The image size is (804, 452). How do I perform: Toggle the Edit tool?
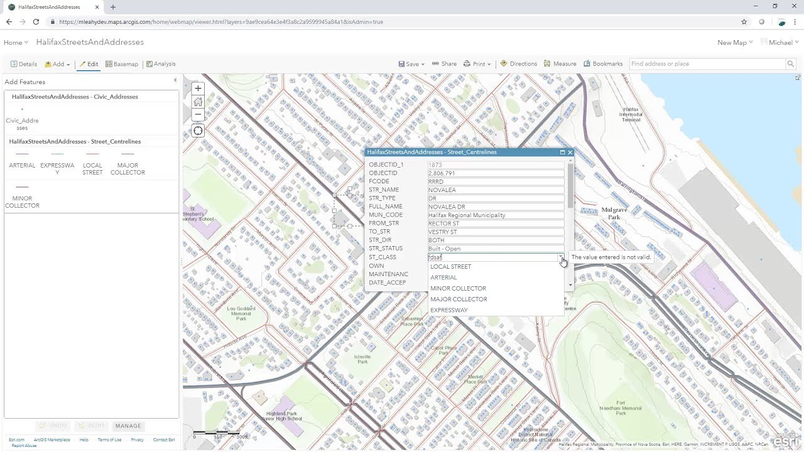pyautogui.click(x=89, y=64)
